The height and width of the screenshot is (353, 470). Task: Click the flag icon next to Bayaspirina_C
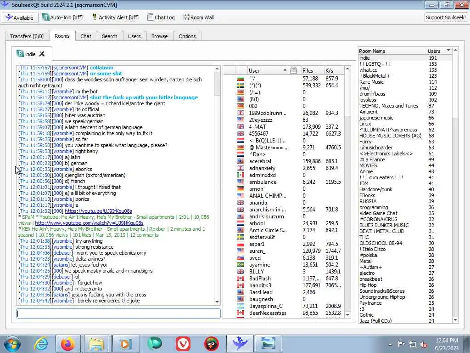pyautogui.click(x=241, y=306)
